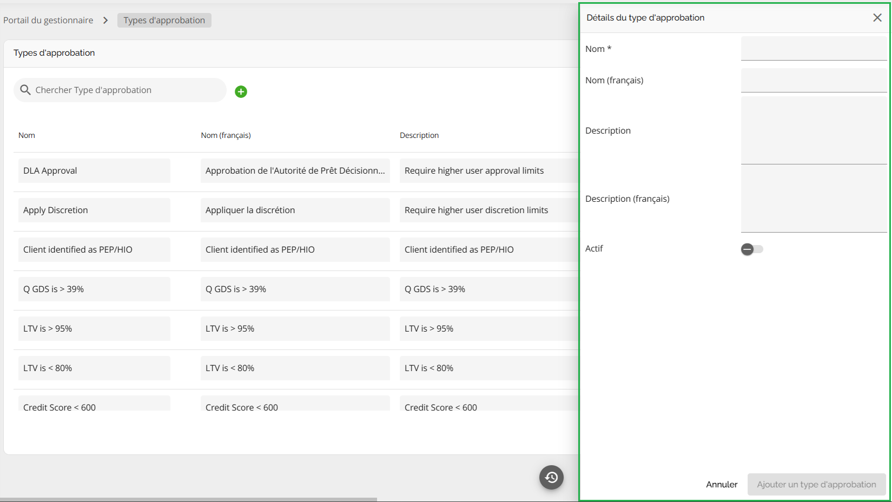The height and width of the screenshot is (502, 892).
Task: Click the history restore round icon
Action: pyautogui.click(x=551, y=477)
